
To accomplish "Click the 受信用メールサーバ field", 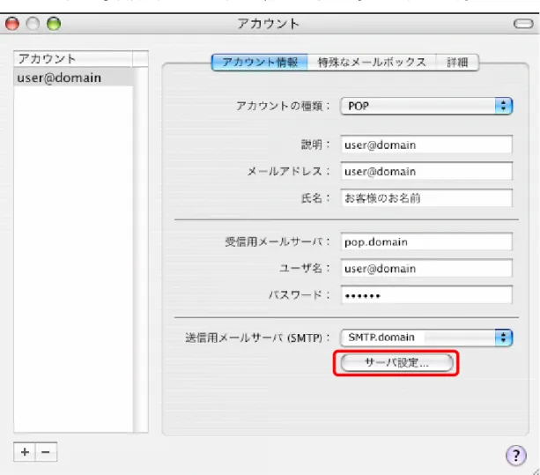I will coord(426,241).
